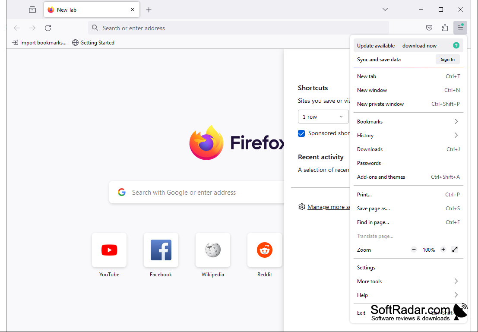The height and width of the screenshot is (332, 478).
Task: Open a new tab with the plus button
Action: pyautogui.click(x=149, y=10)
